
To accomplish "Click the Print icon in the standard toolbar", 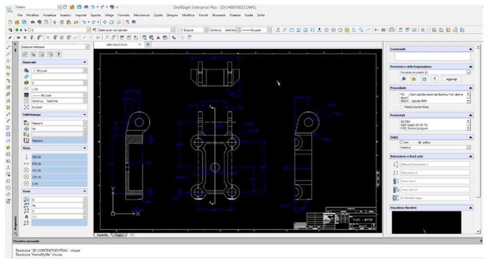I will click(x=33, y=22).
